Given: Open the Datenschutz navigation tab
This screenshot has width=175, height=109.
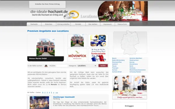Looking at the screenshot, I should click(x=122, y=24).
